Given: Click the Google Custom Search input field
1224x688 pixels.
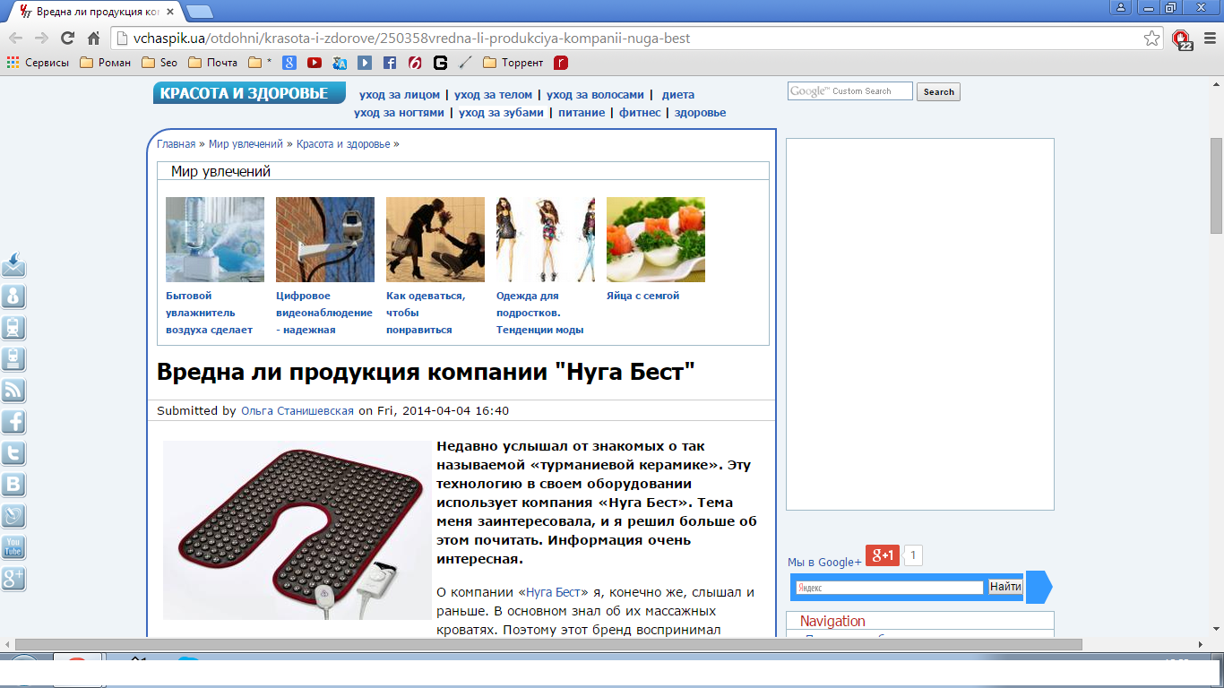Looking at the screenshot, I should [849, 91].
